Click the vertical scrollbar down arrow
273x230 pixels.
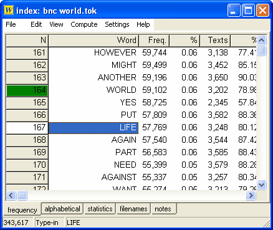click(262, 184)
